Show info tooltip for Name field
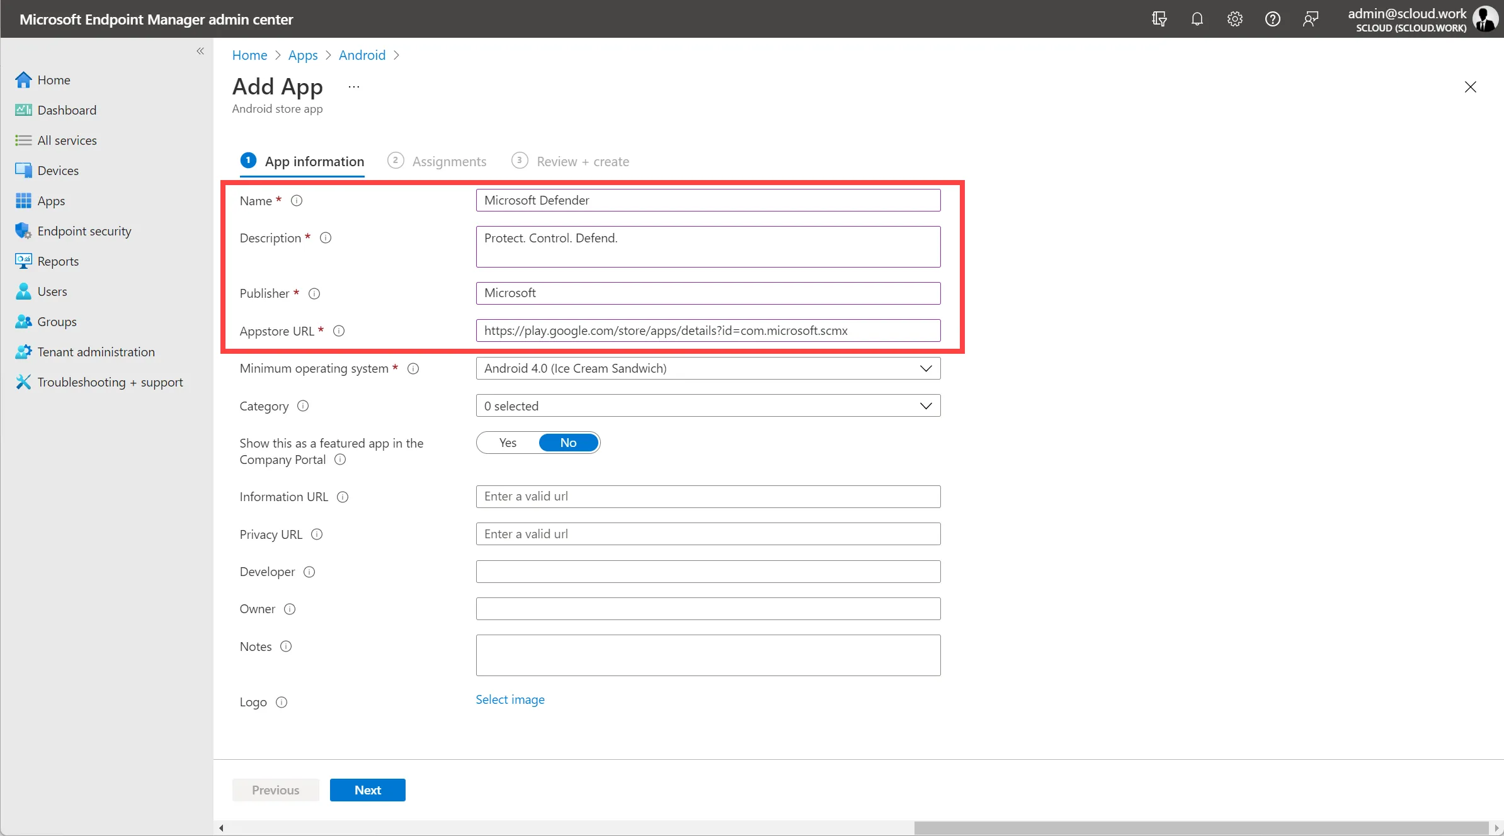 (297, 201)
